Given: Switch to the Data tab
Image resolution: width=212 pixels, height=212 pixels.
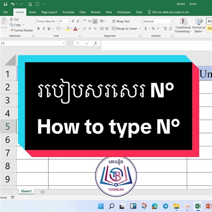Looking at the screenshot, I should click(82, 12).
